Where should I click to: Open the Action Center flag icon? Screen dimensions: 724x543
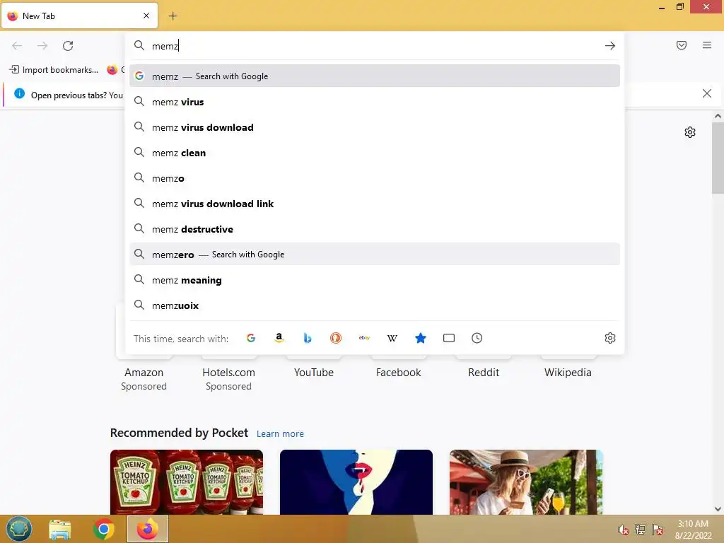coord(658,530)
